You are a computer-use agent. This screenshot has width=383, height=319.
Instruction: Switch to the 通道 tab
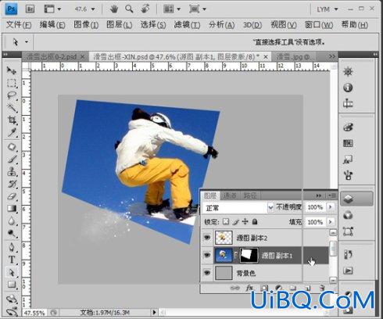230,195
